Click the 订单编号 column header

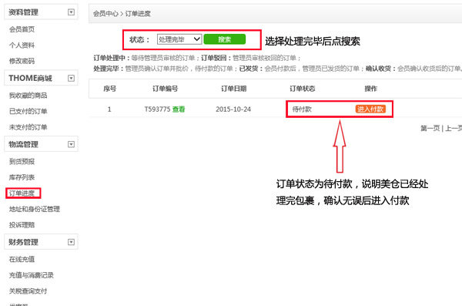point(166,89)
